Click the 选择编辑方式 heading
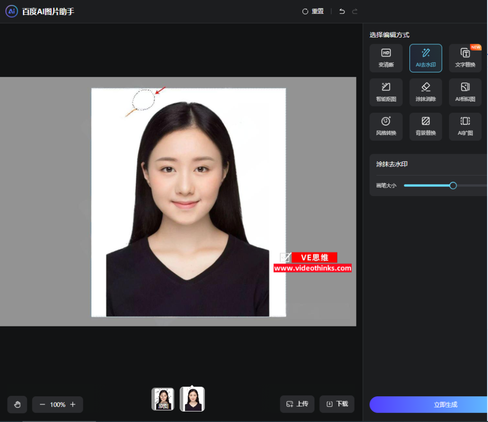488x422 pixels. [x=389, y=35]
